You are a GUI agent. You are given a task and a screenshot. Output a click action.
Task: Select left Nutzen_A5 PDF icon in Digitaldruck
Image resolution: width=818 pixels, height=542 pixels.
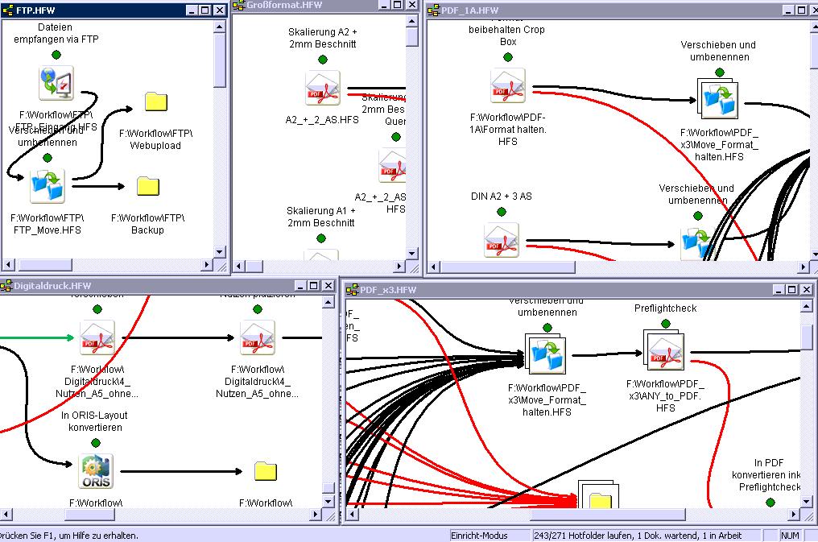click(97, 337)
